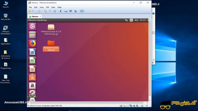Image resolution: width=198 pixels, height=111 pixels.
Task: Click up arrow of VM vertical scrollbar
Action: (150, 20)
